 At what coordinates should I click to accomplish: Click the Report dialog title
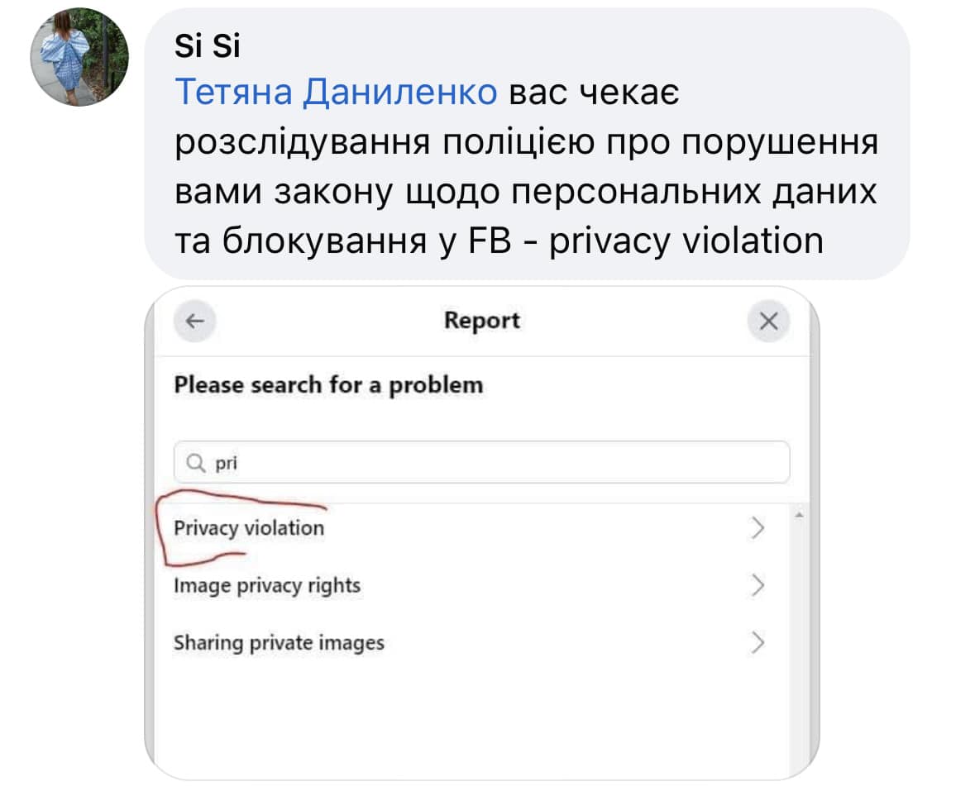point(481,321)
